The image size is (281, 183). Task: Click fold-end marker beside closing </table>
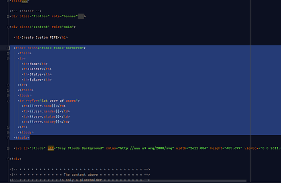[x=8, y=138]
